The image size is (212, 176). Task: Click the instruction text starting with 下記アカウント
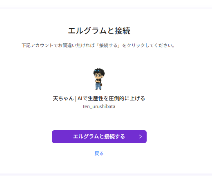click(x=98, y=45)
